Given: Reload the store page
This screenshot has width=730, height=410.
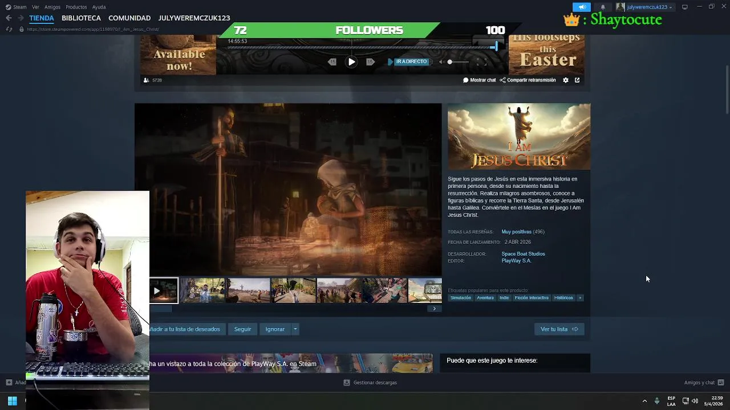Looking at the screenshot, I should point(9,29).
